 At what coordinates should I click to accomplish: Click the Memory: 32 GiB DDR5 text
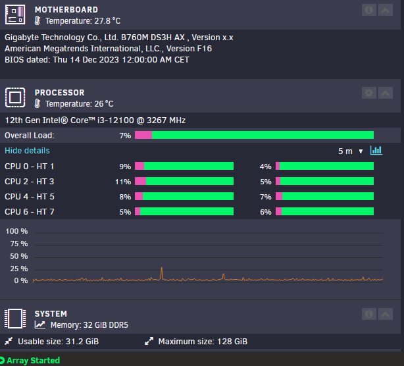click(89, 325)
